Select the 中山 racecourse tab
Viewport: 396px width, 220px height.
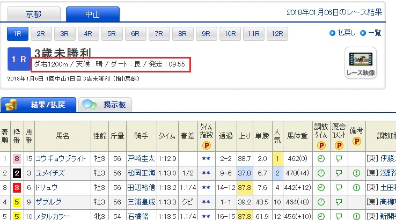coord(93,14)
